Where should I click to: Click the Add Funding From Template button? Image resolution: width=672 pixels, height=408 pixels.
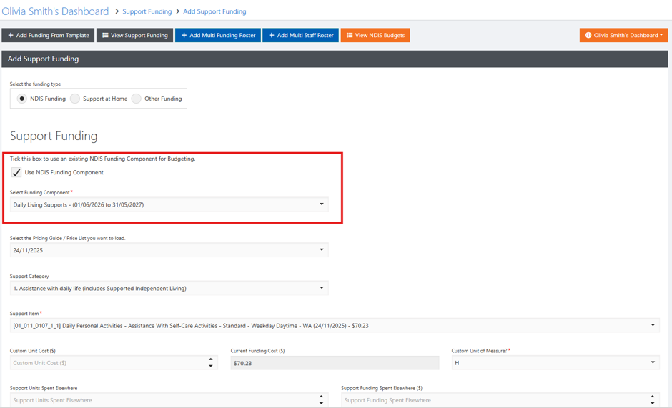[48, 35]
